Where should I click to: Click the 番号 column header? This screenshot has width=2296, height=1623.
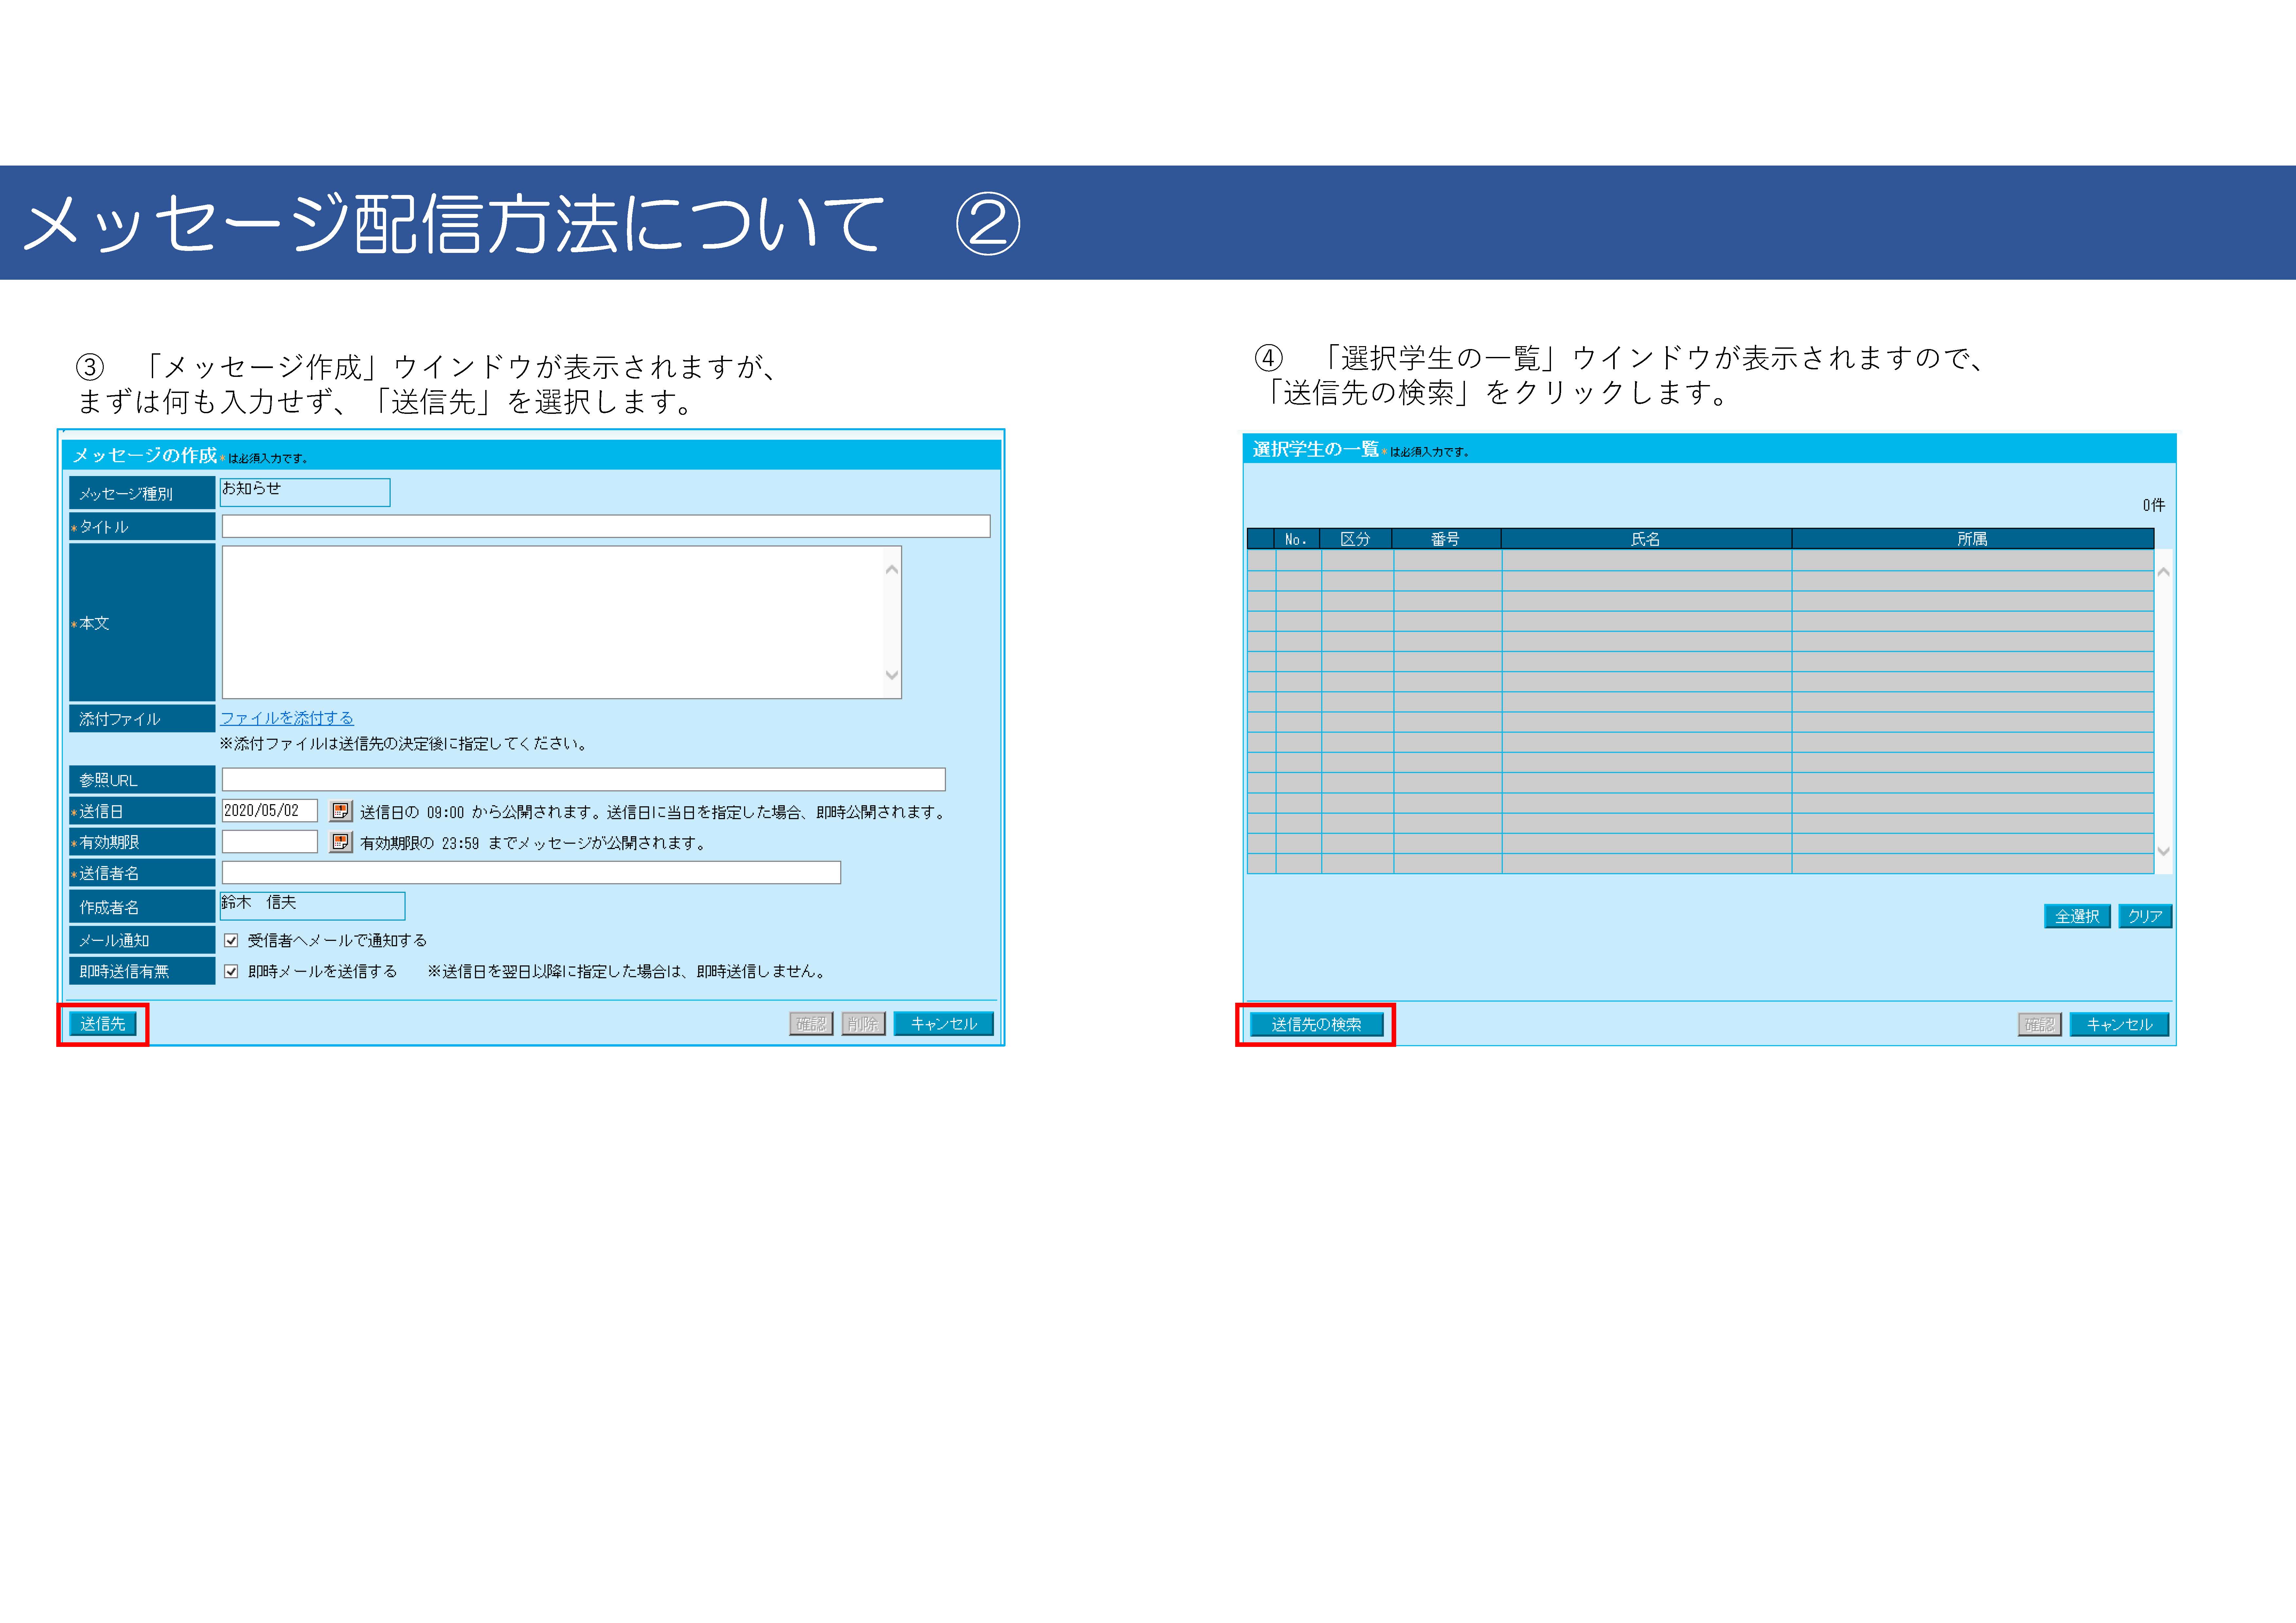[x=1446, y=539]
